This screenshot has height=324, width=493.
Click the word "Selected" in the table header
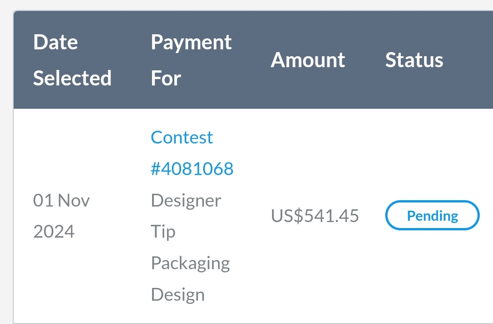(72, 78)
